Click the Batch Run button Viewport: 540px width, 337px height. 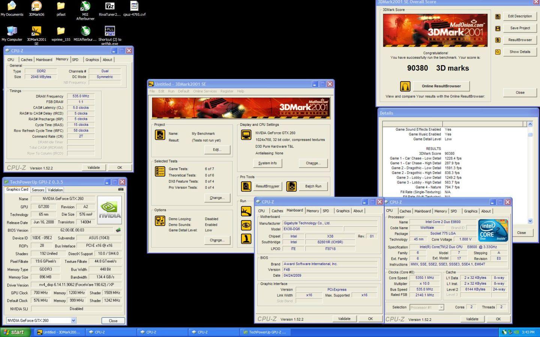coord(313,186)
